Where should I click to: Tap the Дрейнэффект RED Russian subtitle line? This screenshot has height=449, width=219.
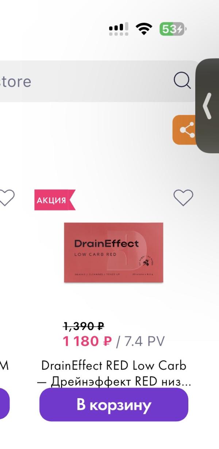click(x=114, y=382)
